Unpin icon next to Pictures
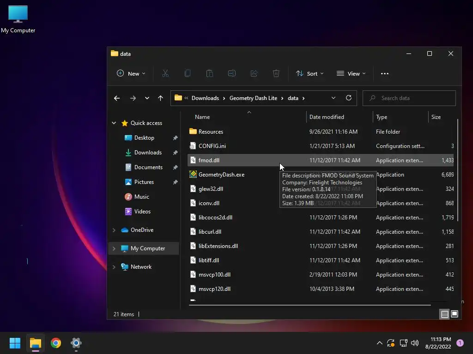This screenshot has height=354, width=473. [175, 182]
